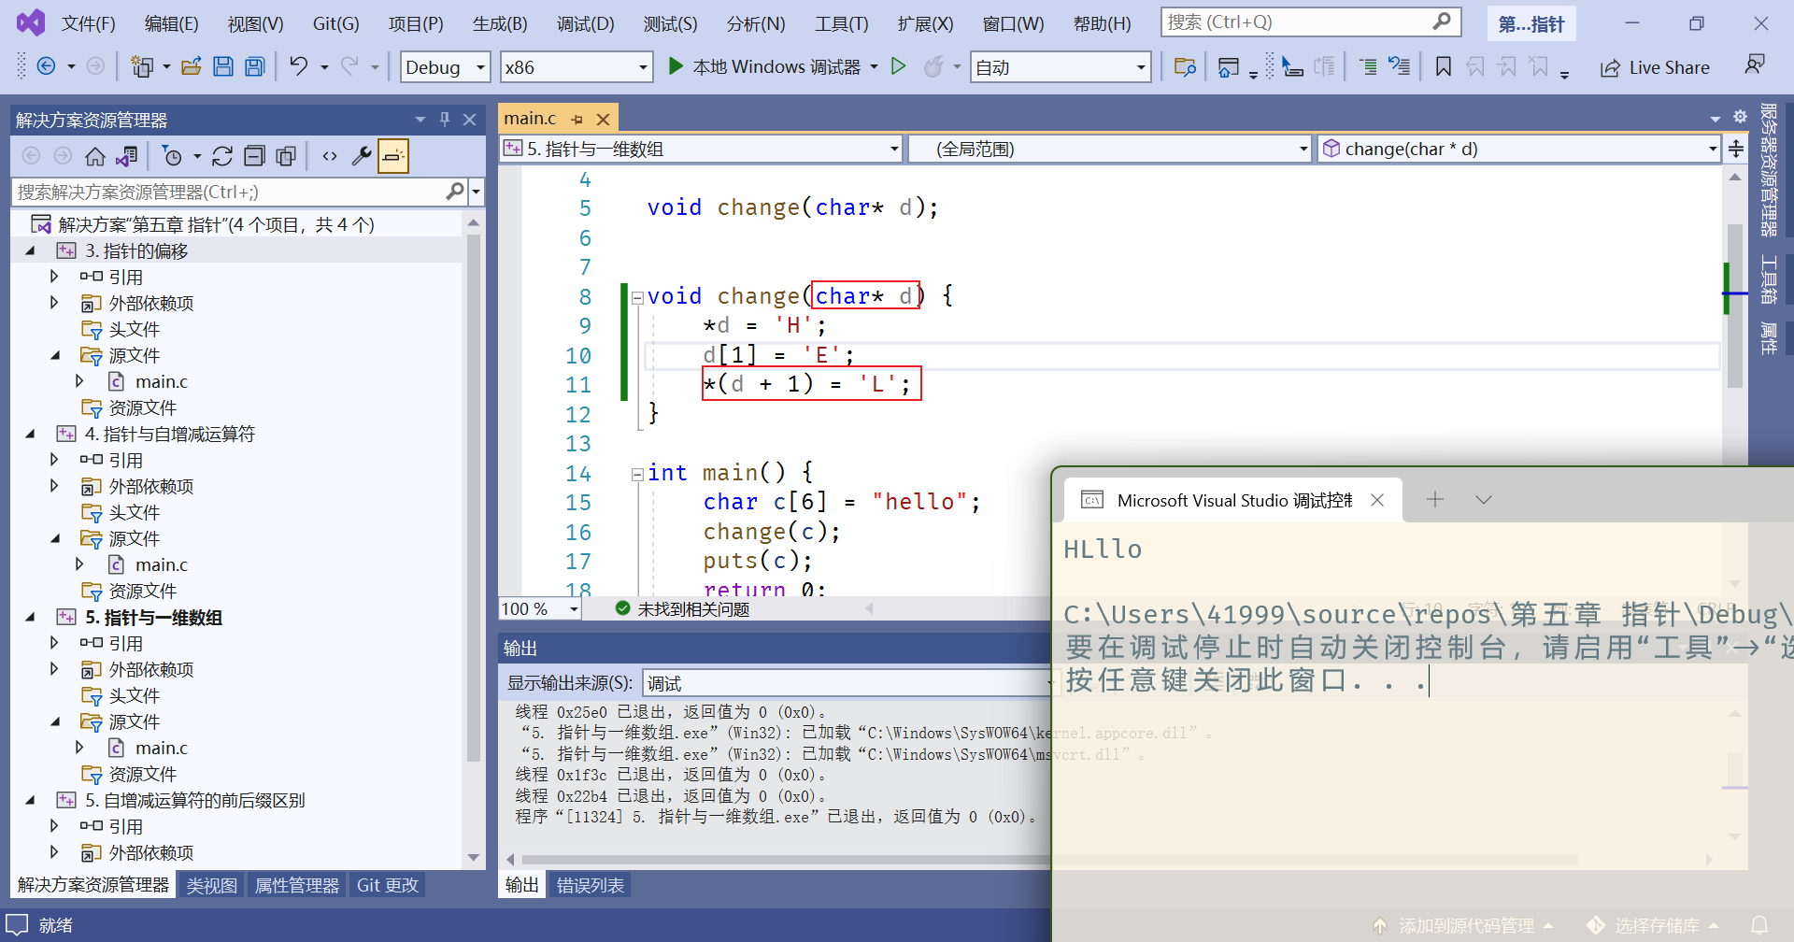Switch to the 属性管理器 tab
1794x942 pixels.
click(297, 885)
